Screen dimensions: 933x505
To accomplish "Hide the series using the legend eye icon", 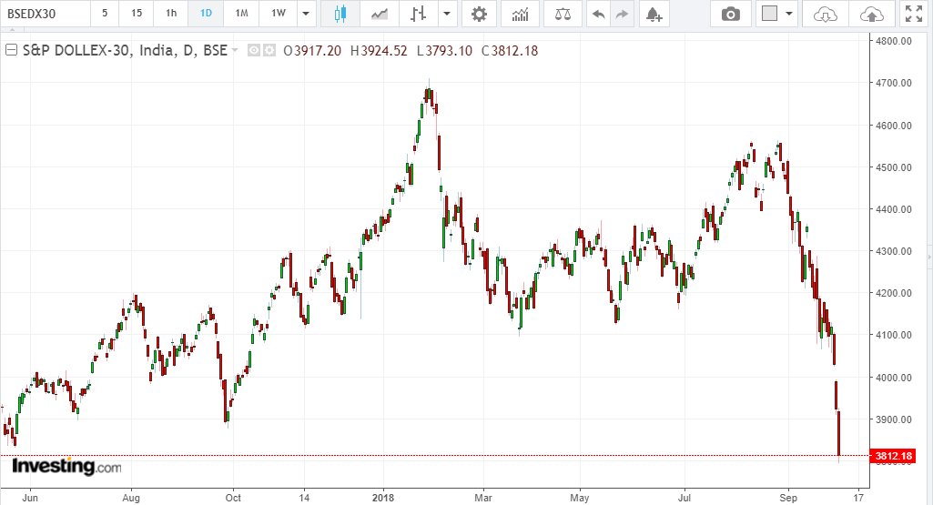I will 254,51.
